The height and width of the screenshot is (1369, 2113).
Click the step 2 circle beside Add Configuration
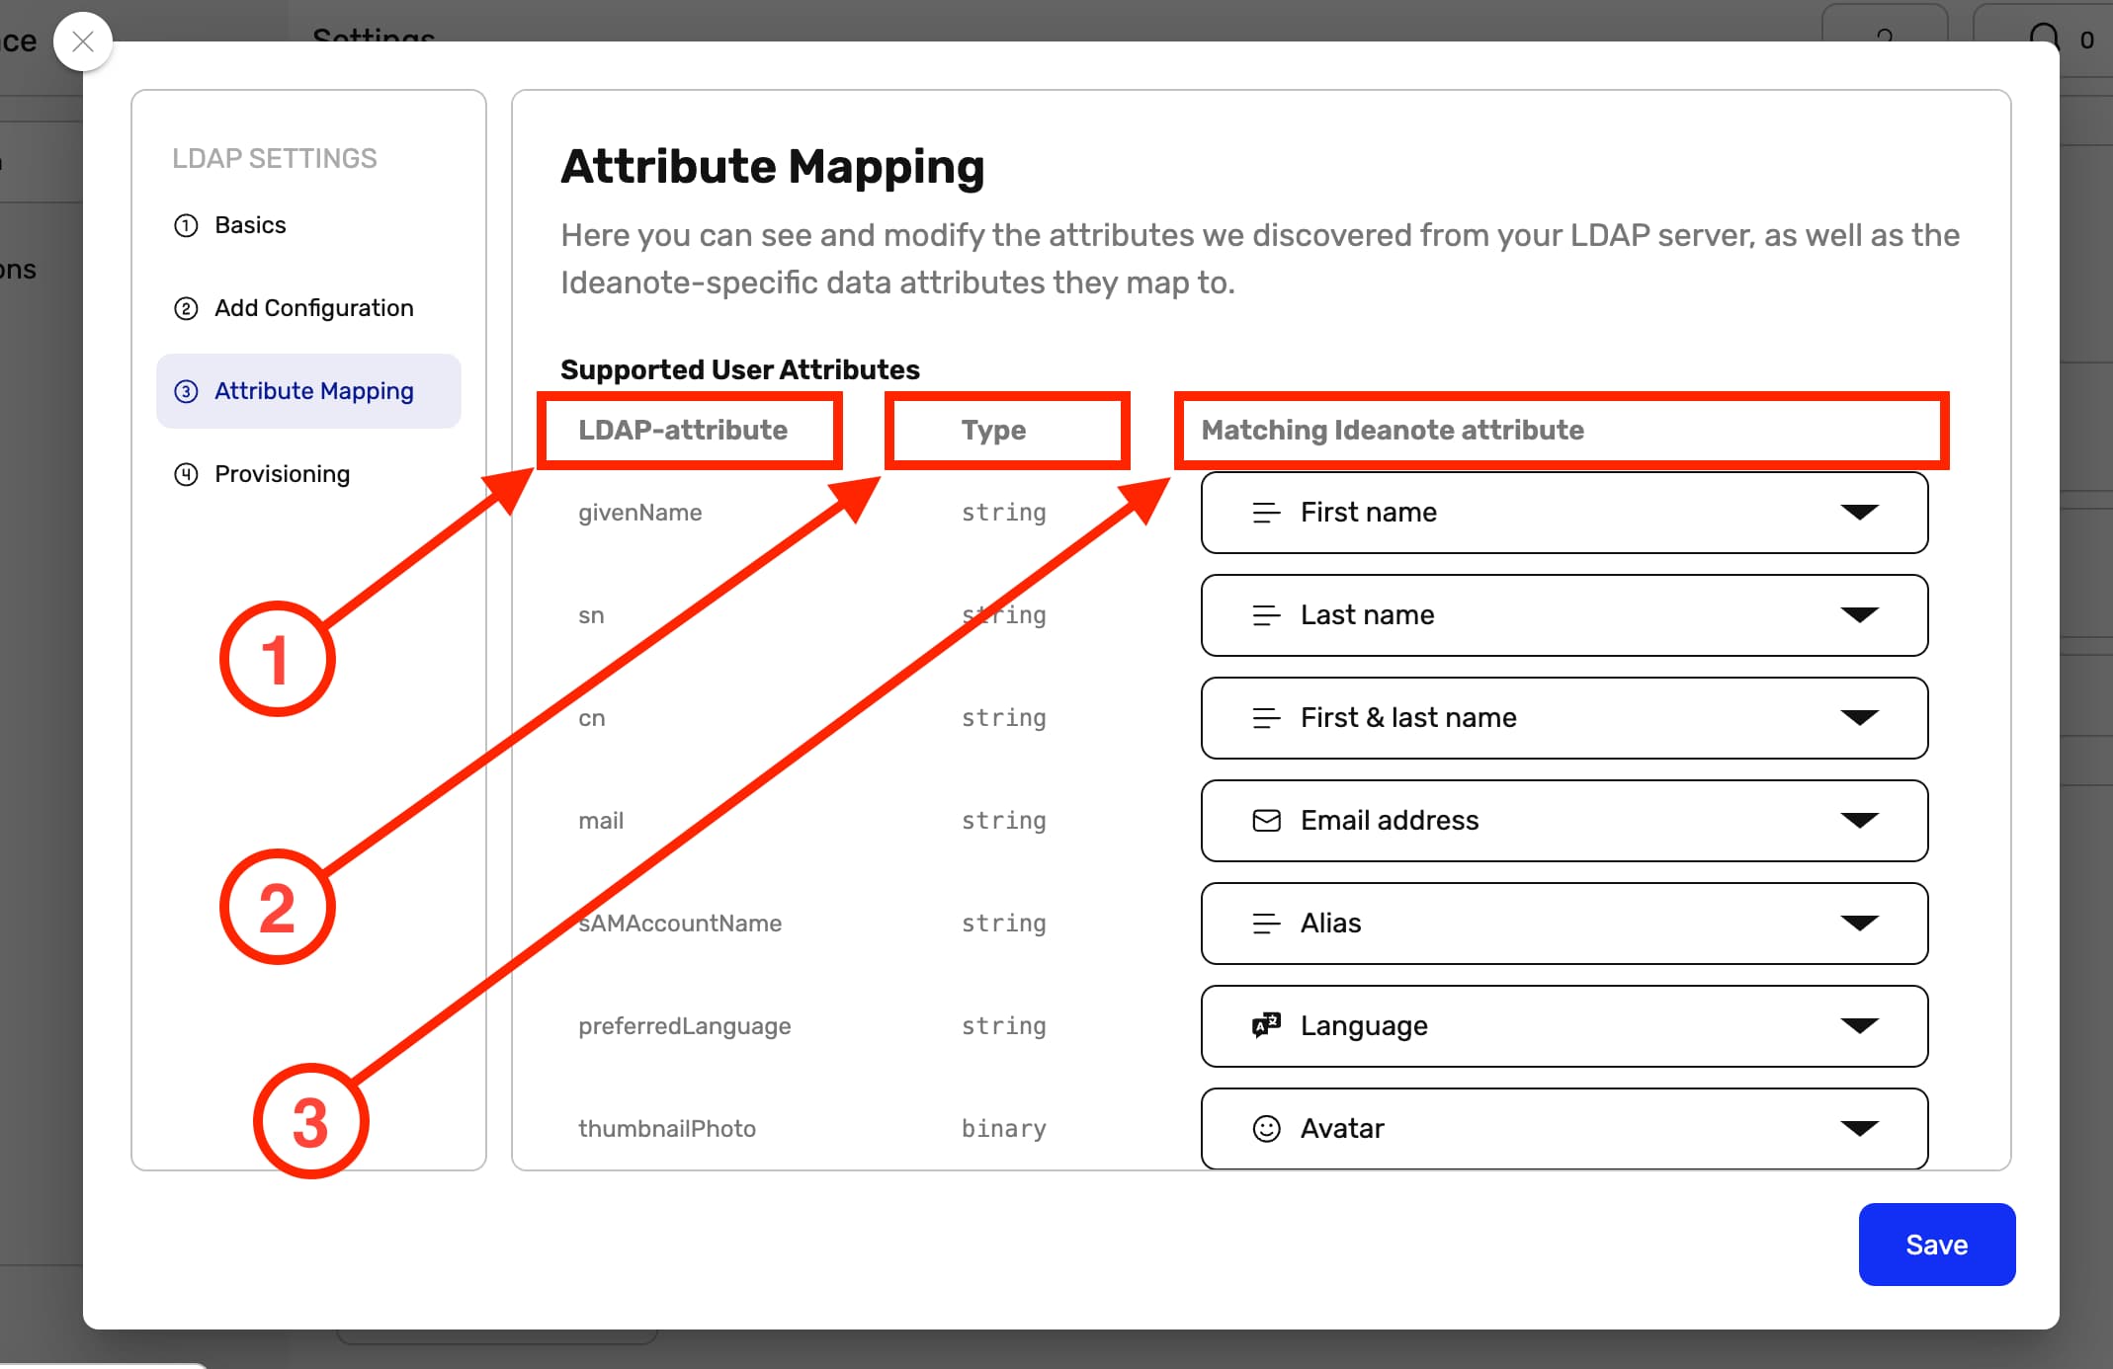click(187, 308)
